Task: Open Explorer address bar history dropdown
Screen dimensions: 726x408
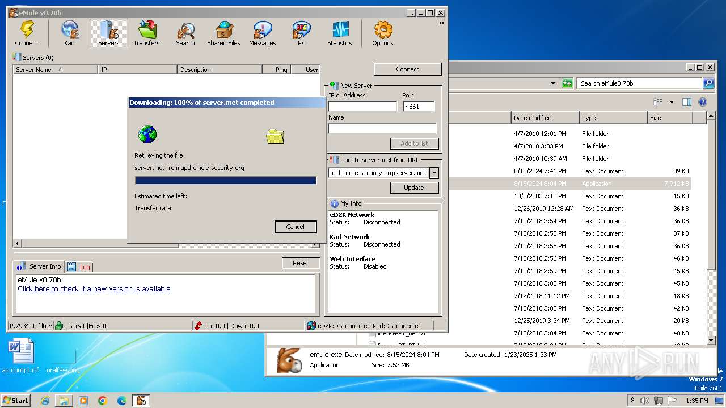Action: [553, 83]
